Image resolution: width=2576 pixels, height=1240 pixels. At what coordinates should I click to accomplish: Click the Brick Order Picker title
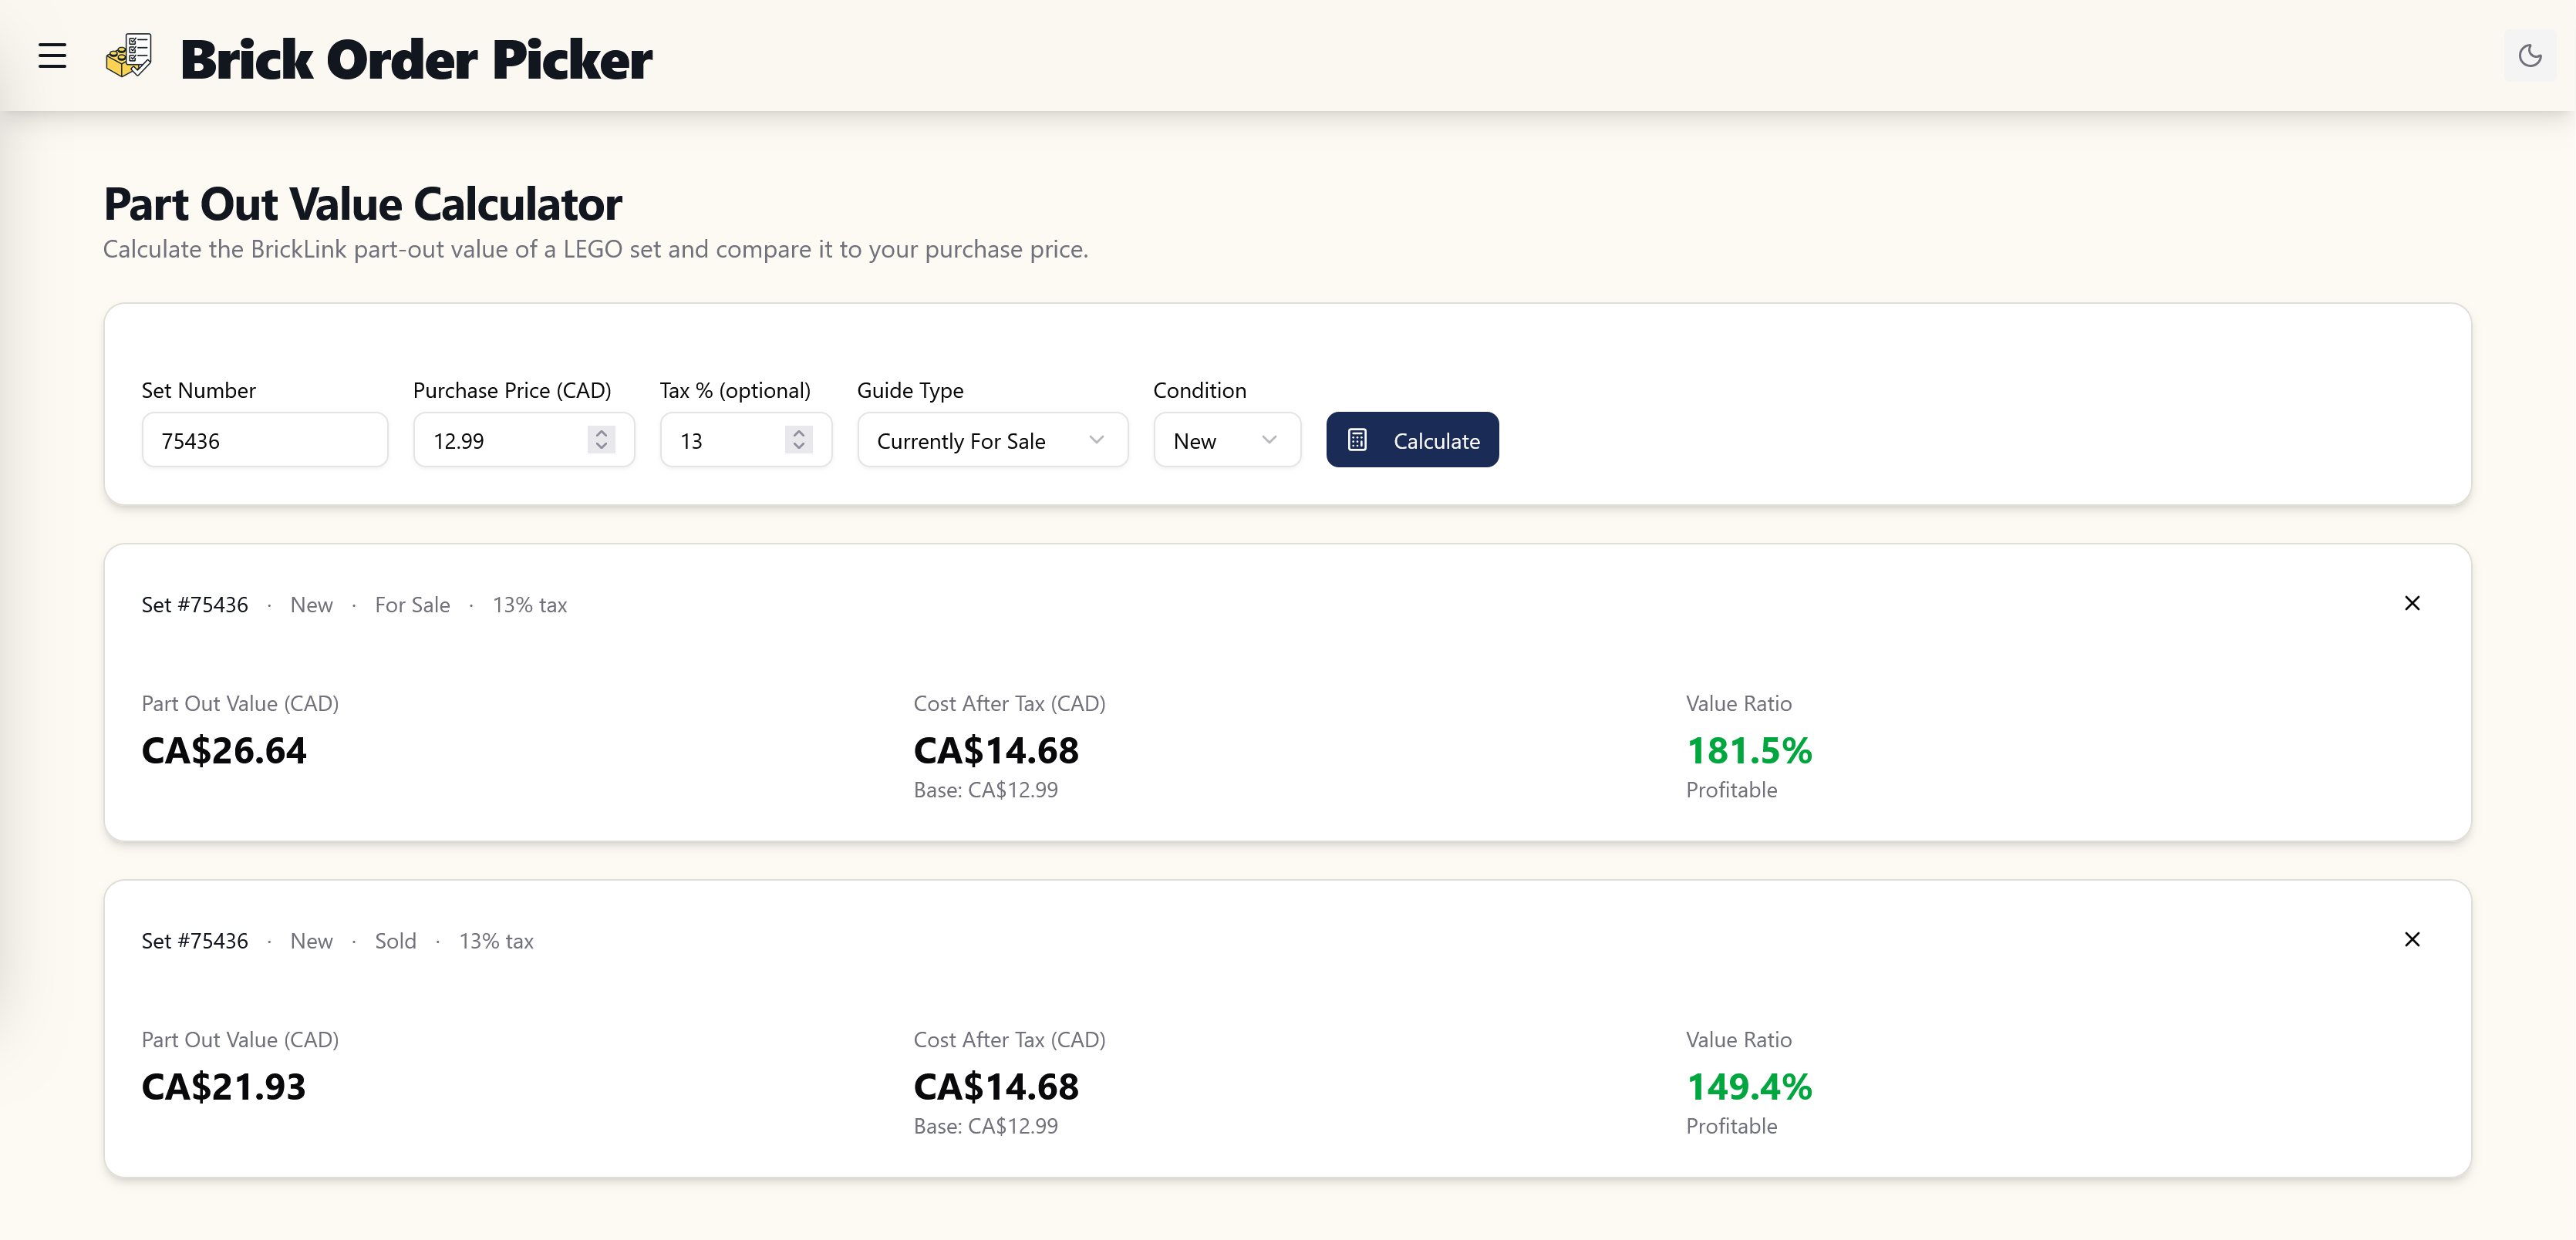pos(416,59)
